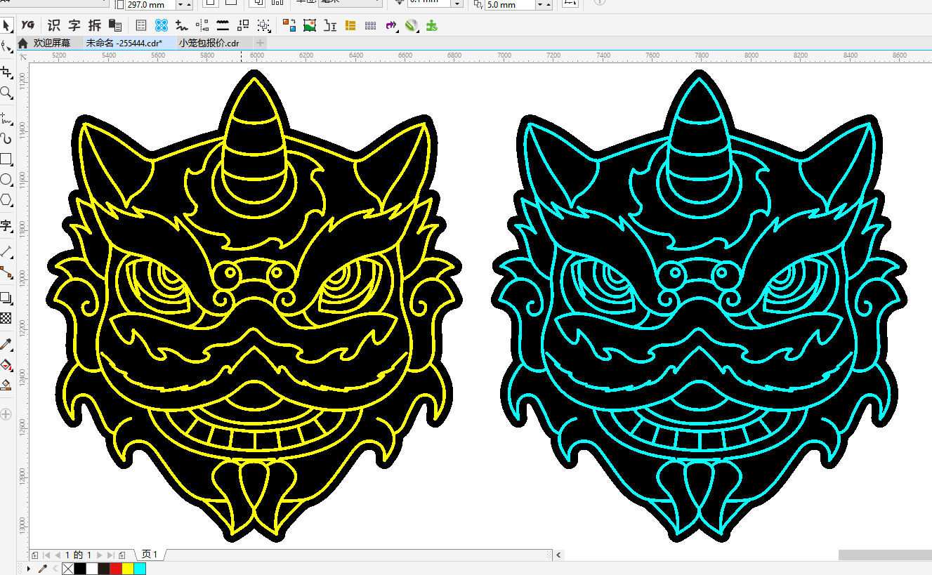Add new document with plus tab
The height and width of the screenshot is (575, 932).
(259, 43)
